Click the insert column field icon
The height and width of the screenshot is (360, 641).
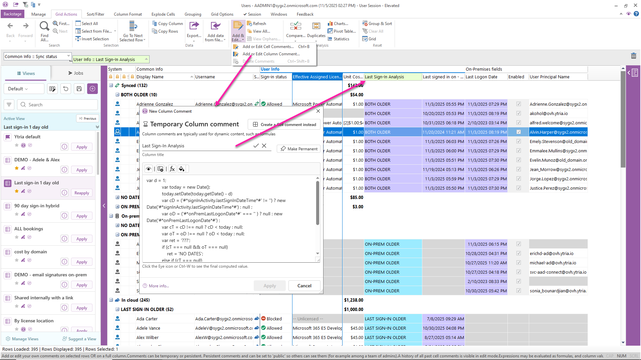click(160, 169)
